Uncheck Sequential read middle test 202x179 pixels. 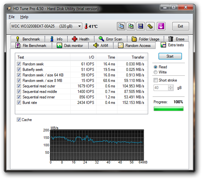click(x=19, y=92)
